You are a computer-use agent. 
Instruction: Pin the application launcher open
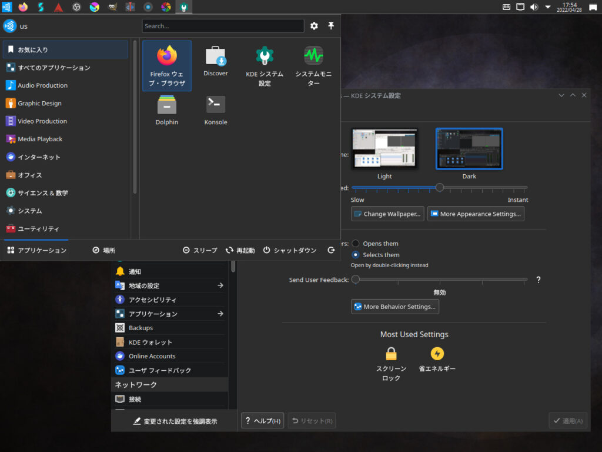[x=331, y=26]
